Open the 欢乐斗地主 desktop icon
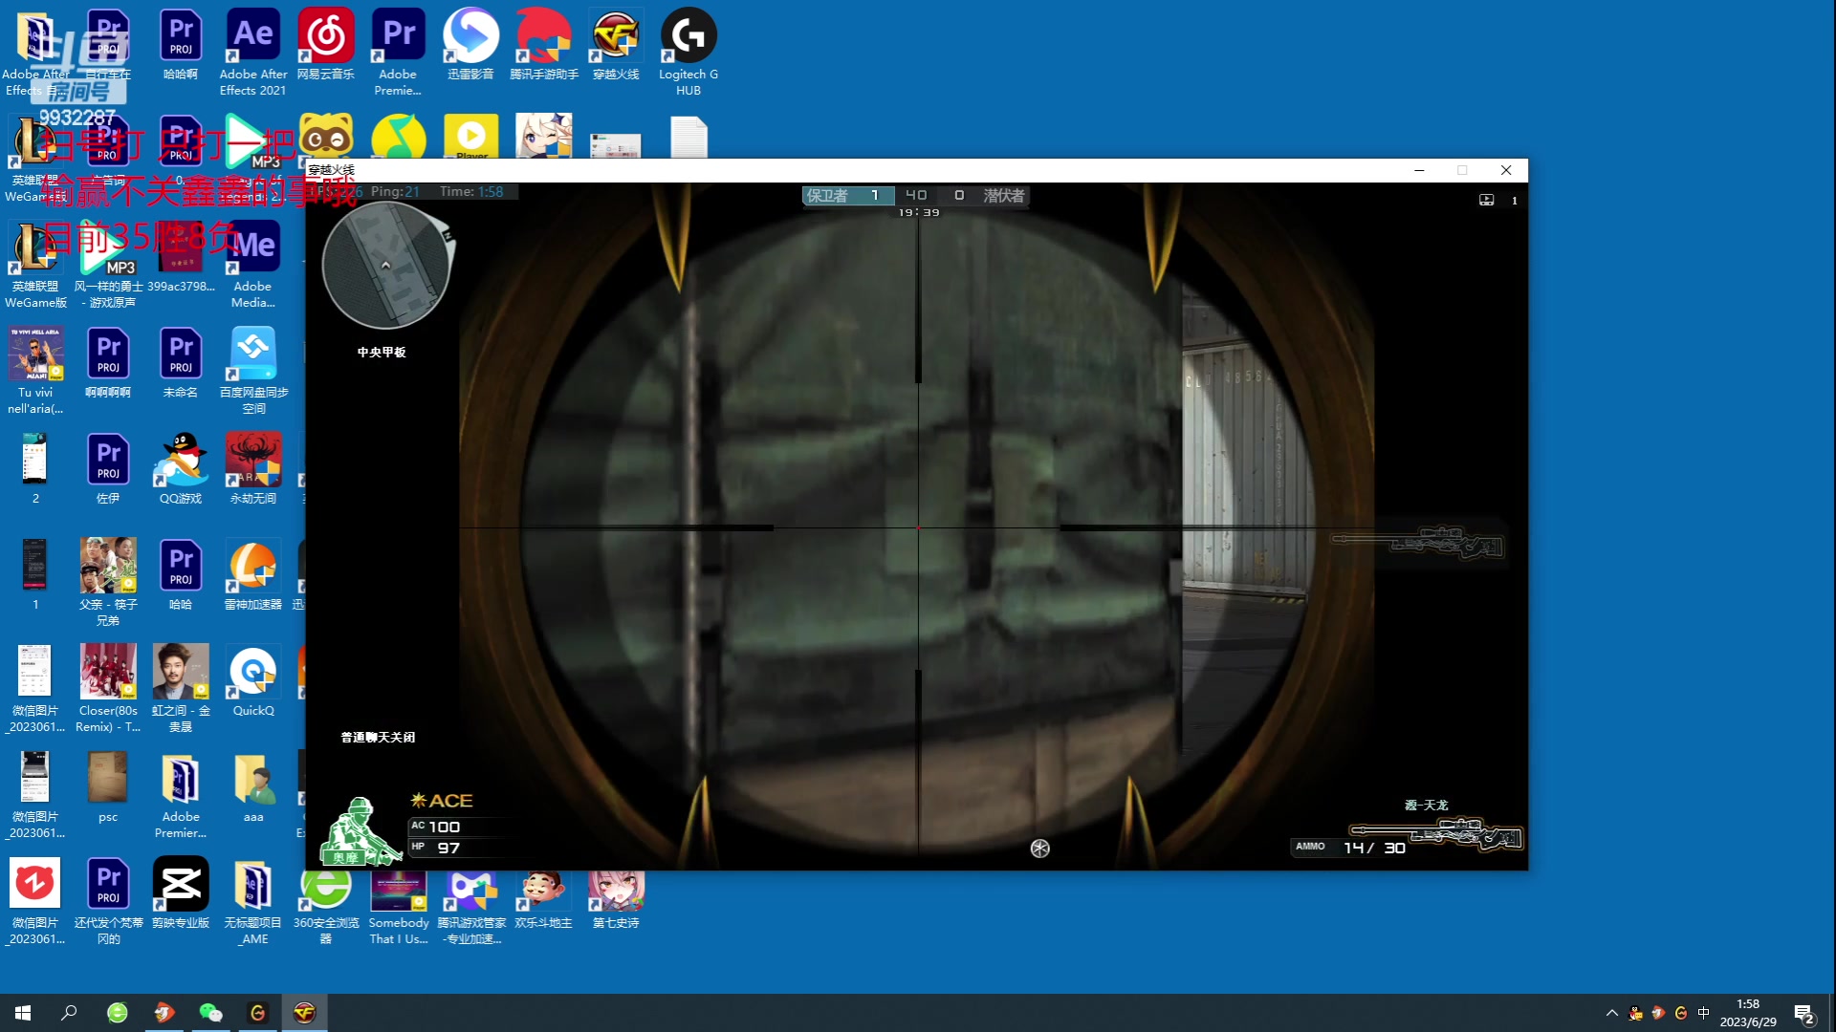 point(543,891)
